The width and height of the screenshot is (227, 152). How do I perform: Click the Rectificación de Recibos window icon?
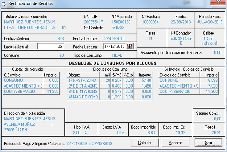[x=4, y=3]
